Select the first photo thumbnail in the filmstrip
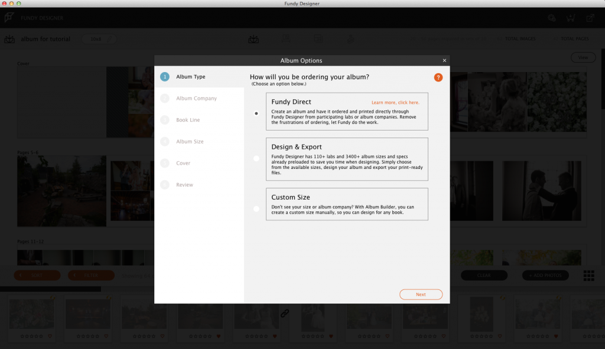Screen dimensions: 605x349 (32, 313)
